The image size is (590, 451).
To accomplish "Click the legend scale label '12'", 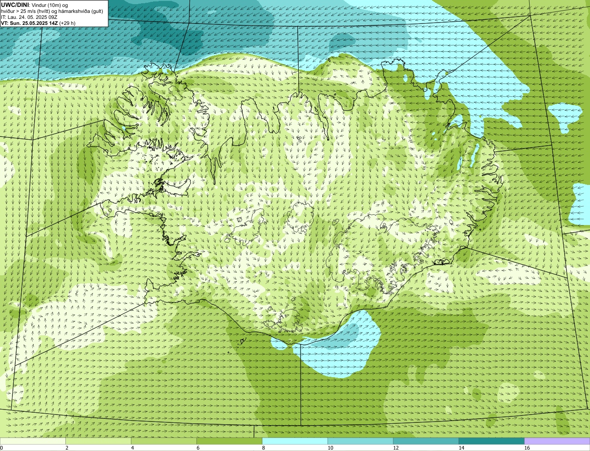I will [396, 448].
